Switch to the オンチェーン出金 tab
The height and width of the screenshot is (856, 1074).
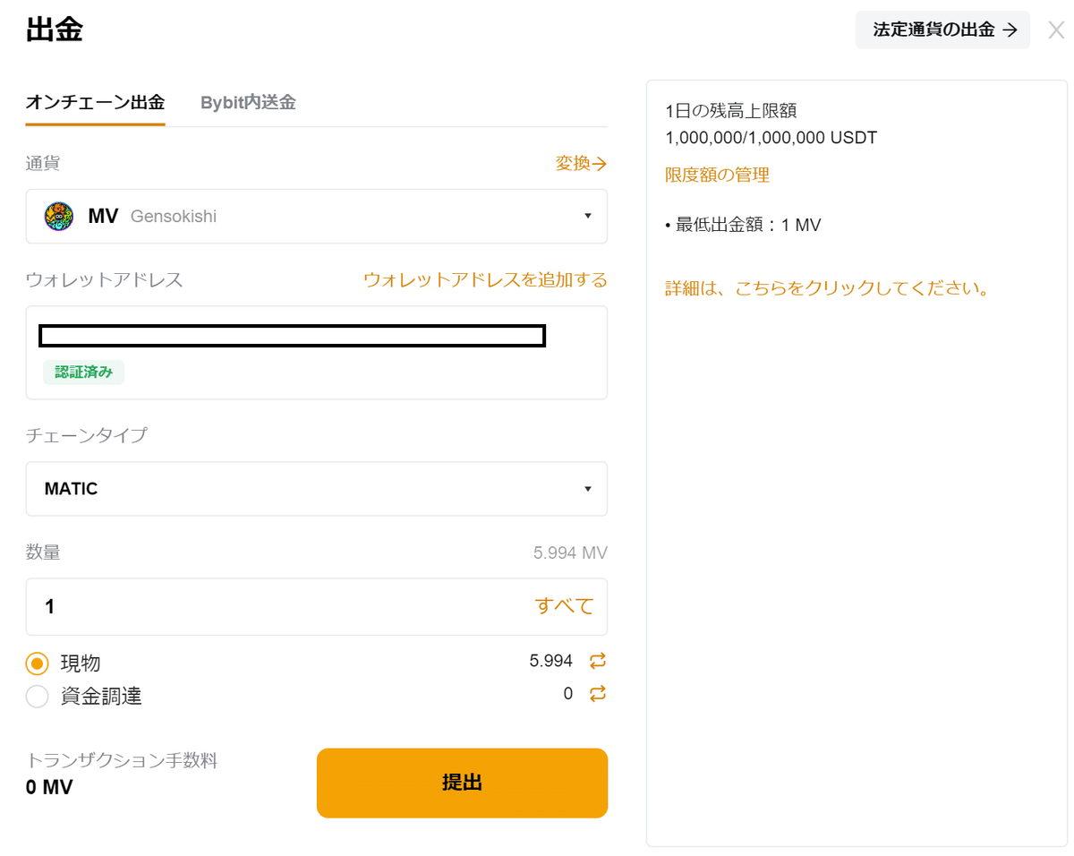click(95, 102)
